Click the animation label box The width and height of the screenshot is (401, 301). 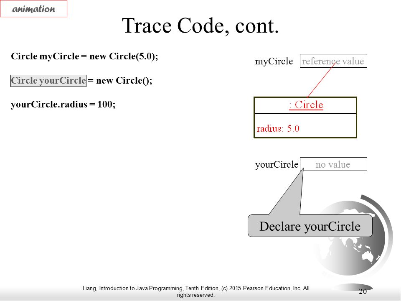click(33, 9)
